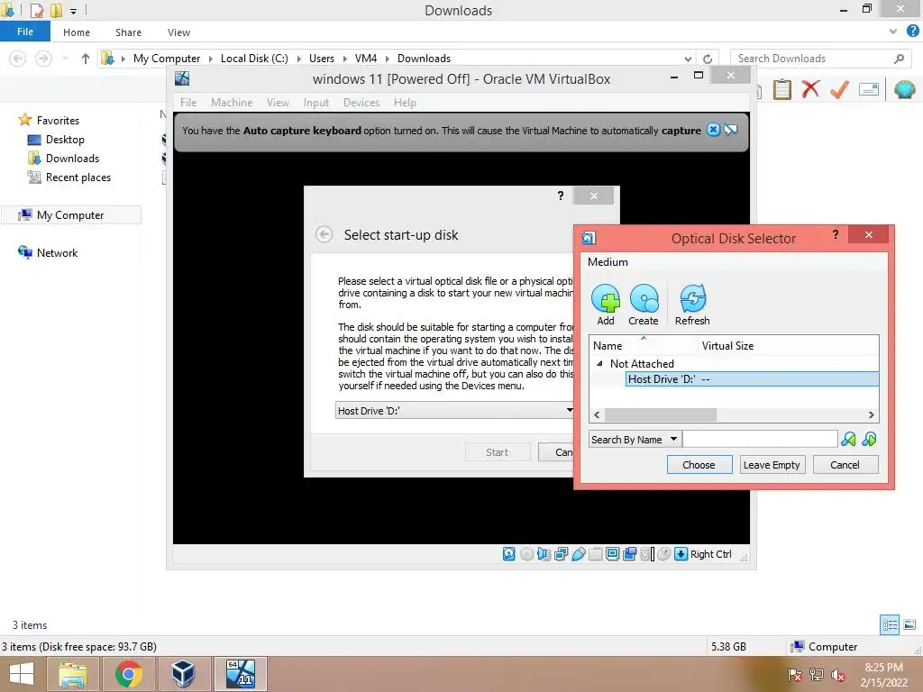
Task: Open the Optical Disk Selector help icon
Action: point(836,235)
